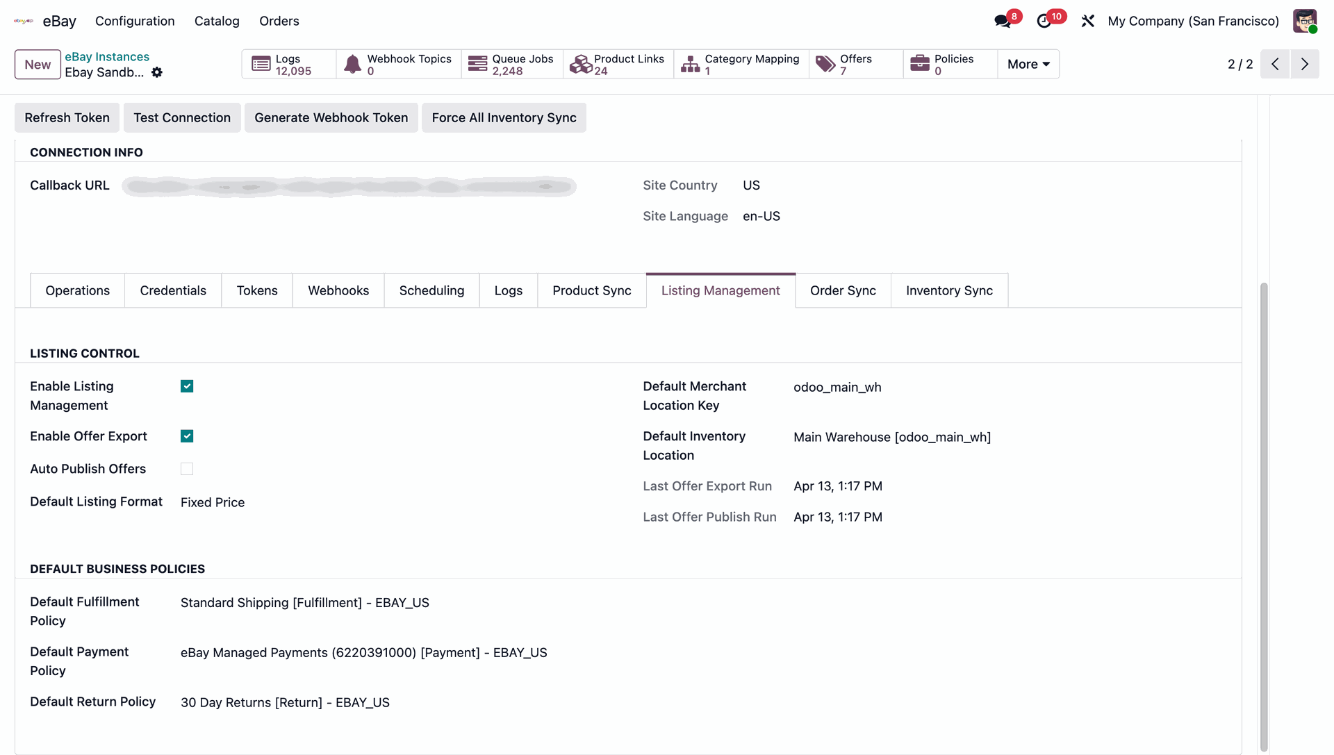
Task: Switch to the Logs tab
Action: click(509, 290)
